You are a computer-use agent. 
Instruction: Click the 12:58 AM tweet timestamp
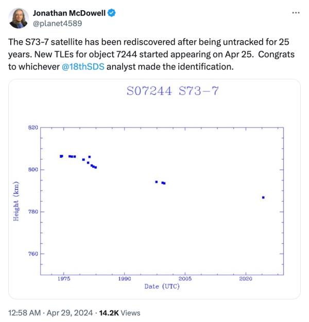(24, 312)
